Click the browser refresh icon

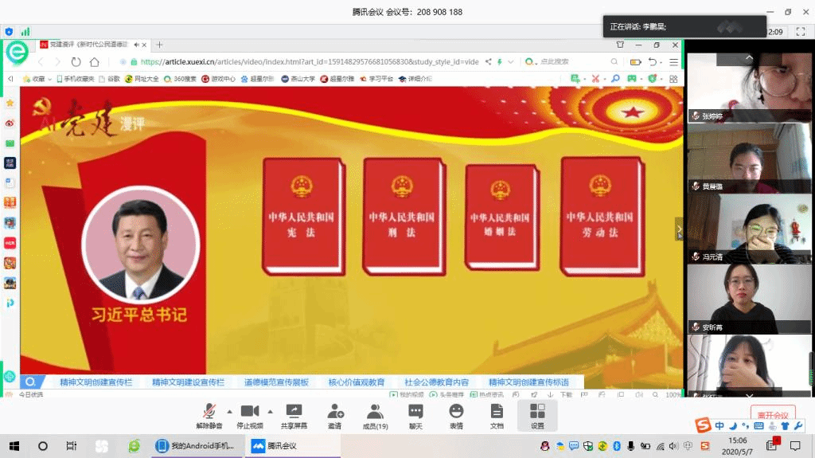(x=75, y=62)
